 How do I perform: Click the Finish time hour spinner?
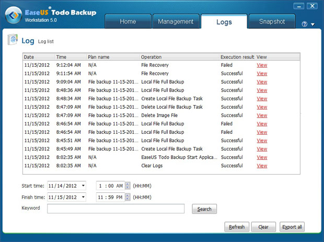click(128, 197)
